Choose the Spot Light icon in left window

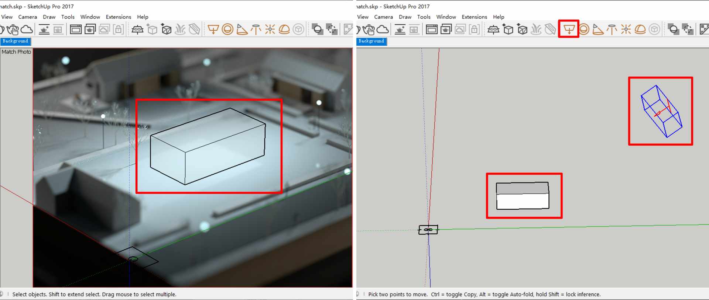pyautogui.click(x=242, y=29)
